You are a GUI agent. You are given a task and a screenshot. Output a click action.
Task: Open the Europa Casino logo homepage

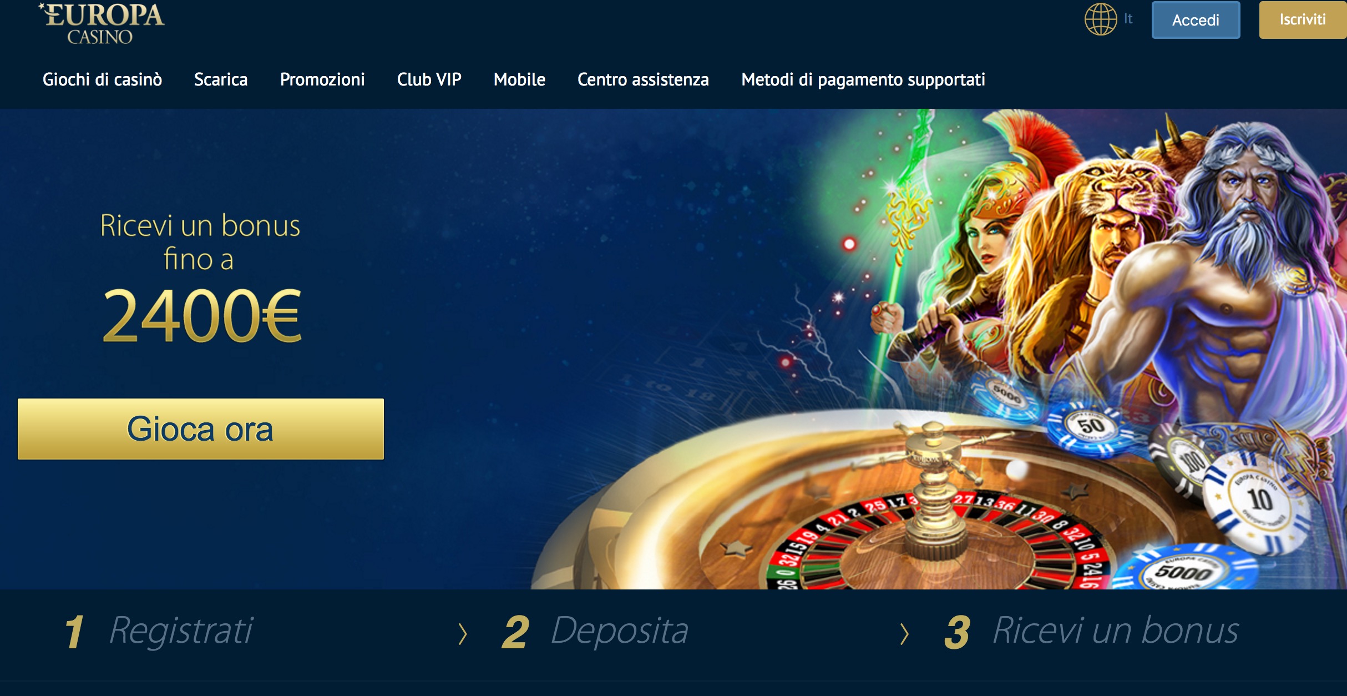point(102,23)
